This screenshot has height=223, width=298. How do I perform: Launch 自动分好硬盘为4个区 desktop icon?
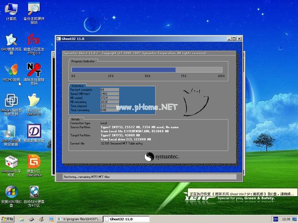click(x=34, y=192)
